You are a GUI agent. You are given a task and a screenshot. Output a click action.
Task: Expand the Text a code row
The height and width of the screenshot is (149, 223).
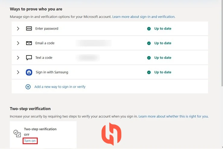18,58
